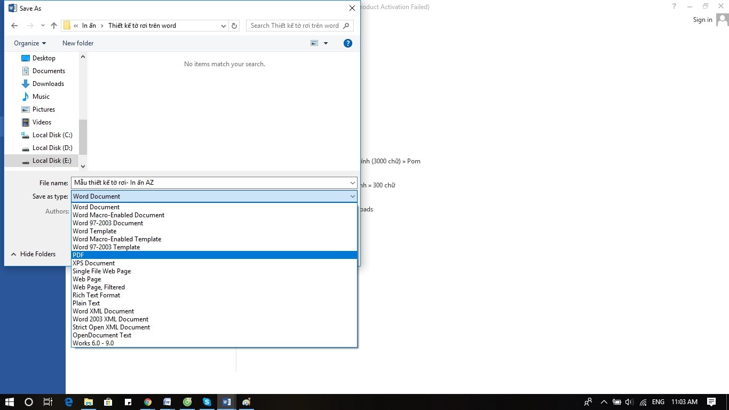Click the Up one level arrow
729x410 pixels.
(54, 26)
